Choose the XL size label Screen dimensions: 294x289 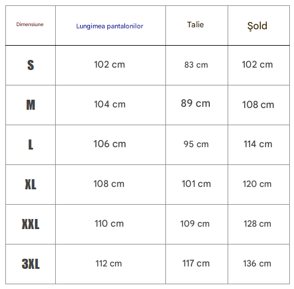(x=31, y=184)
